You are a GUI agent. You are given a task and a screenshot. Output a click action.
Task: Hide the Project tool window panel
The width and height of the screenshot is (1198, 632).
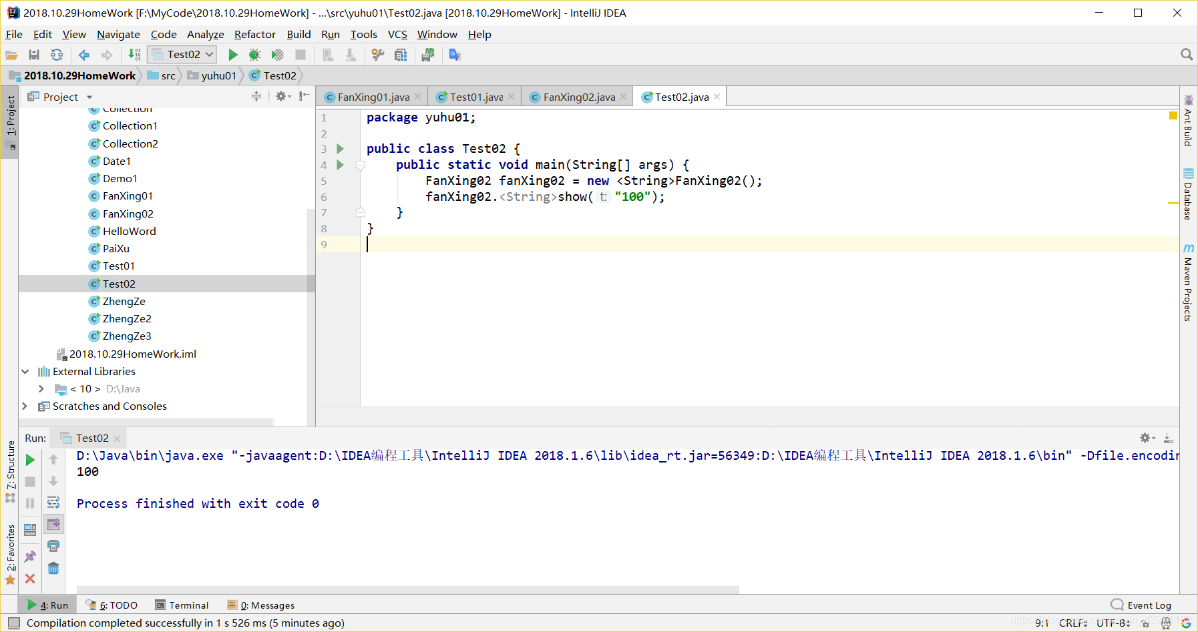pos(304,97)
